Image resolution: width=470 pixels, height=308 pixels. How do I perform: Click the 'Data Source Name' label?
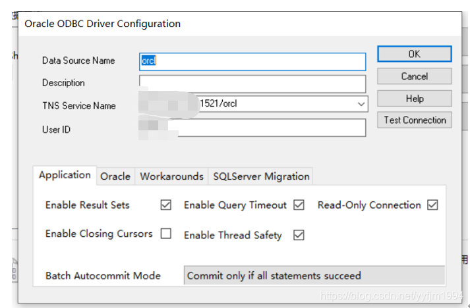pos(78,61)
